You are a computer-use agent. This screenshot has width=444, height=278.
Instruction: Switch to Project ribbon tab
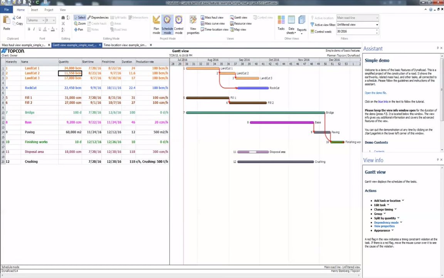tap(49, 10)
